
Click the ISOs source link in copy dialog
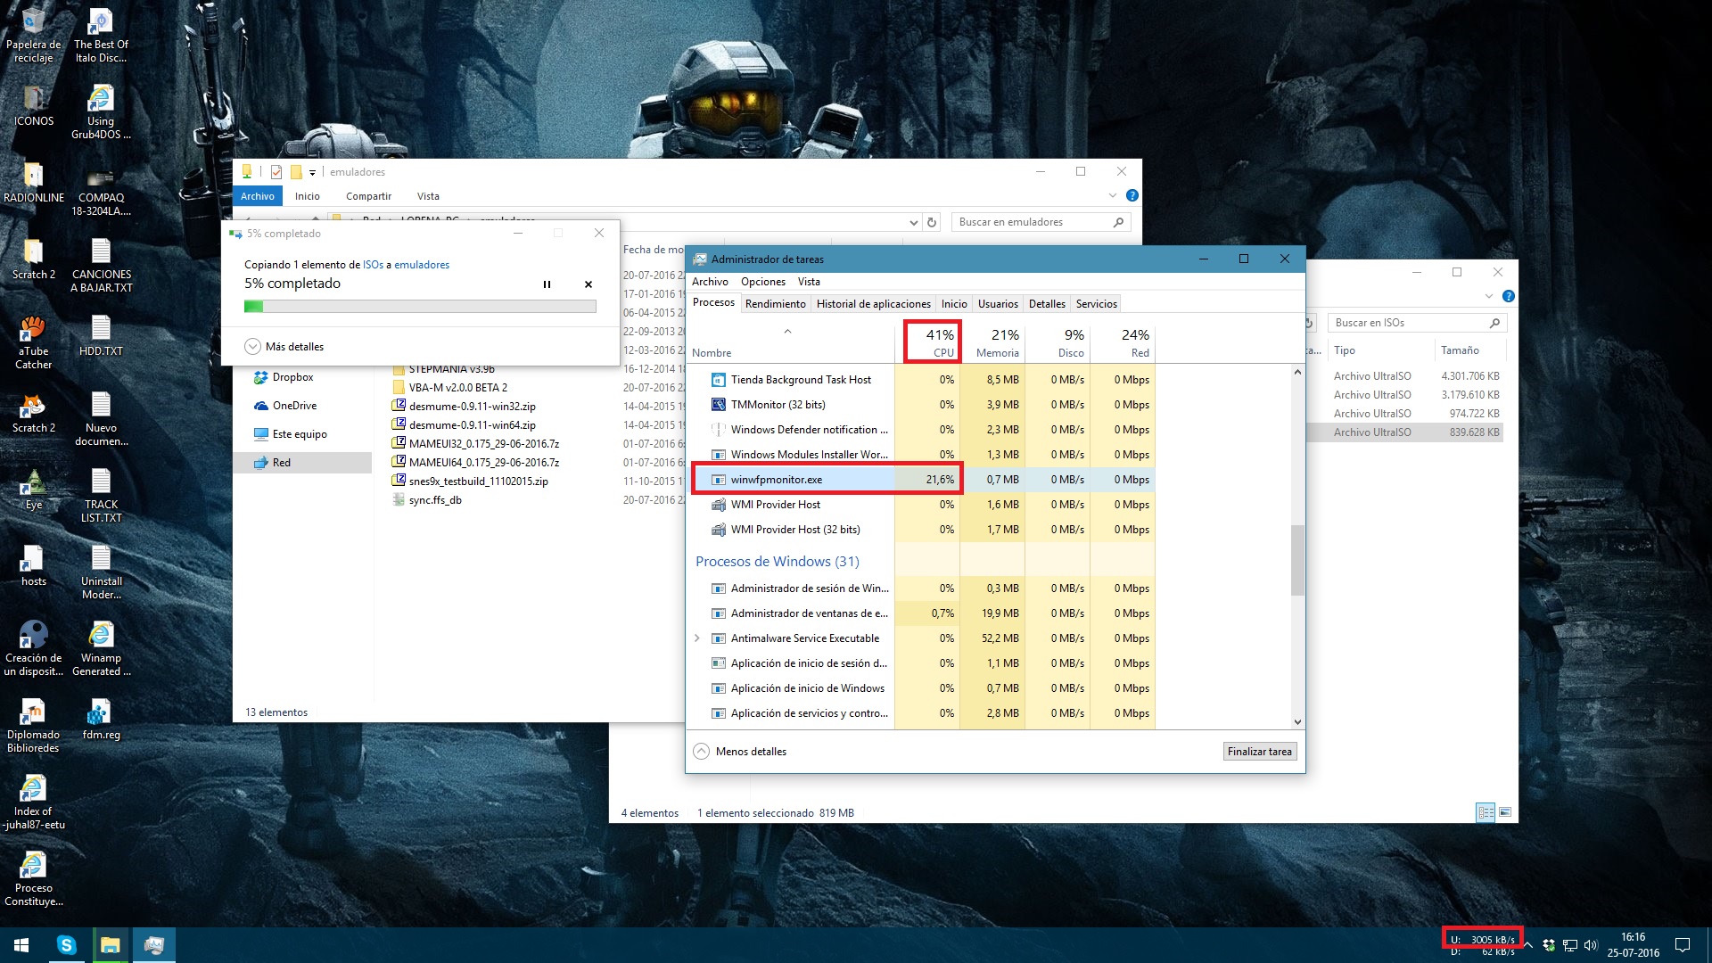click(x=373, y=265)
